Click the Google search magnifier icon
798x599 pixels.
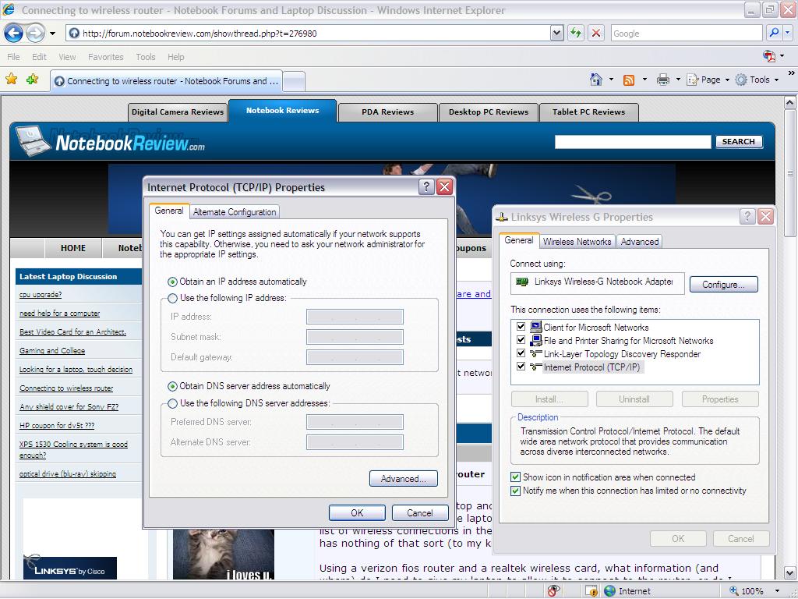(774, 33)
